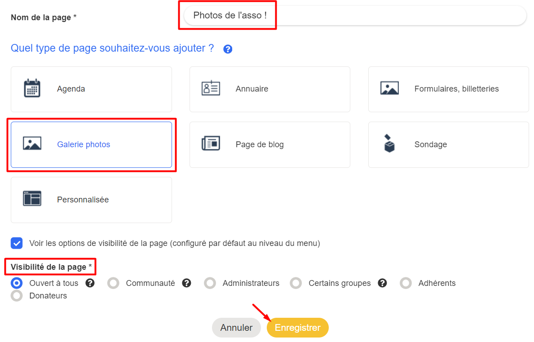
Task: Choose the Communauté visibility option
Action: tap(113, 283)
